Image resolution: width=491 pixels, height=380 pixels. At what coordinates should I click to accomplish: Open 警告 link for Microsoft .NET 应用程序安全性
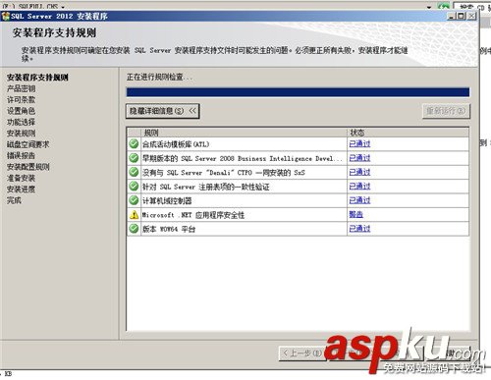tap(355, 214)
